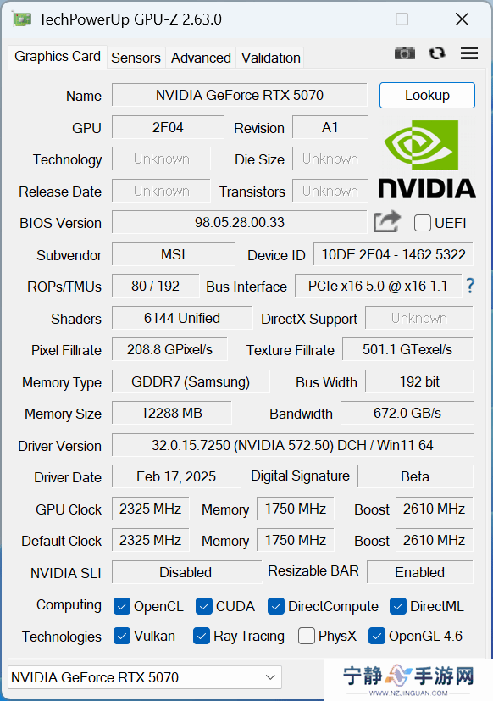Select the Validation tab
This screenshot has width=493, height=701.
[270, 58]
